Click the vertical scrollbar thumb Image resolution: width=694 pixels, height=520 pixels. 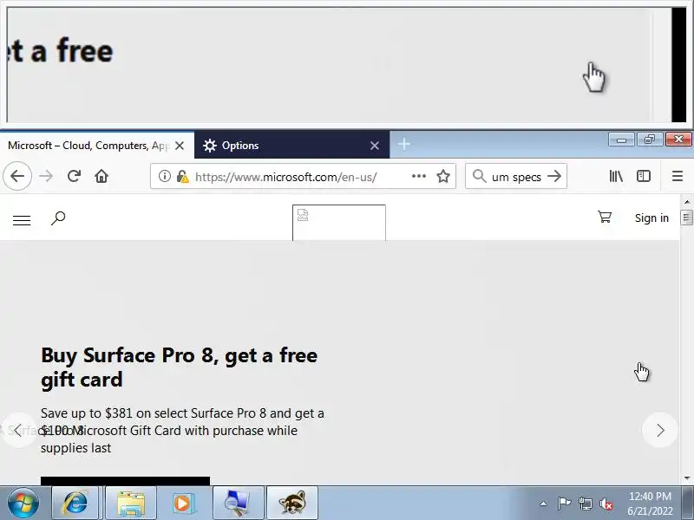point(687,218)
